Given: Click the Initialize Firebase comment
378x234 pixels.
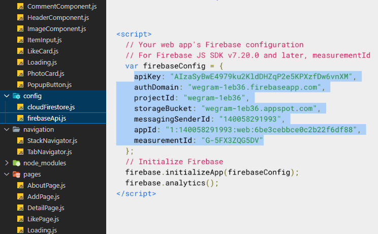Looking at the screenshot, I should (x=174, y=162).
